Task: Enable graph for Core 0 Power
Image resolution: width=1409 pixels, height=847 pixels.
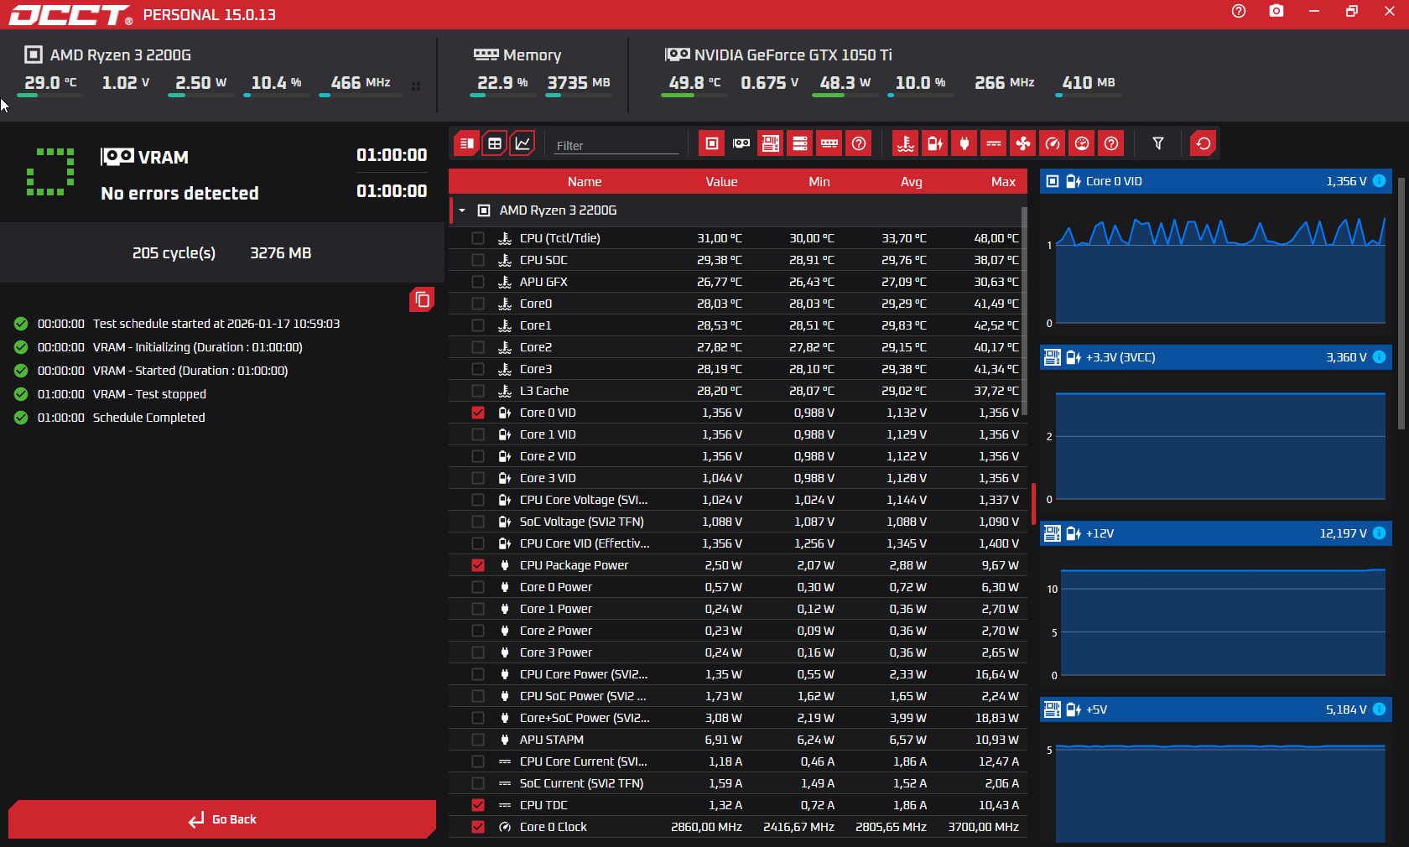Action: coord(478,587)
